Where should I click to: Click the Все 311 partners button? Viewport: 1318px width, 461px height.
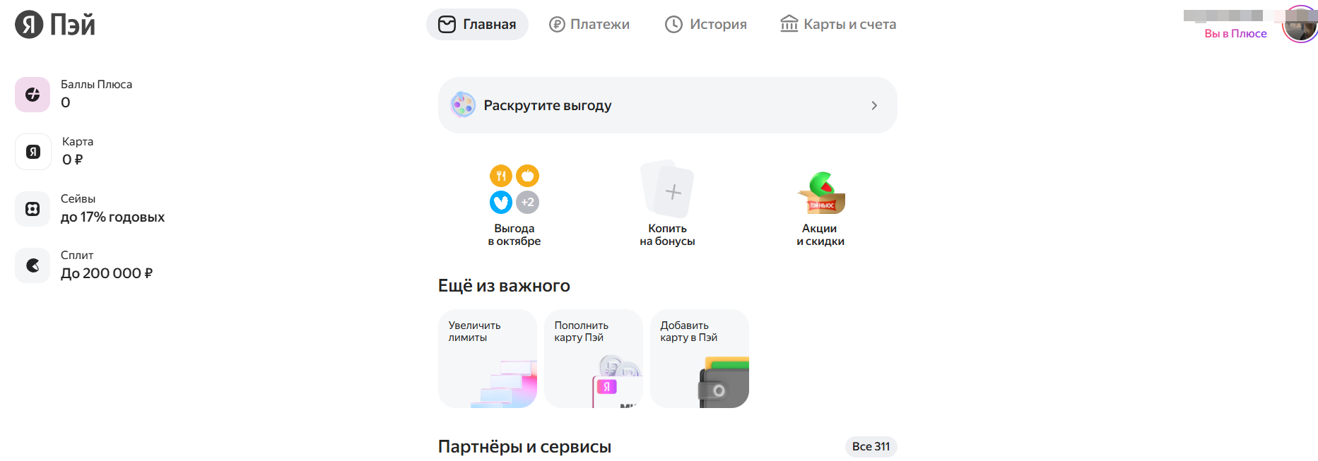tap(871, 446)
